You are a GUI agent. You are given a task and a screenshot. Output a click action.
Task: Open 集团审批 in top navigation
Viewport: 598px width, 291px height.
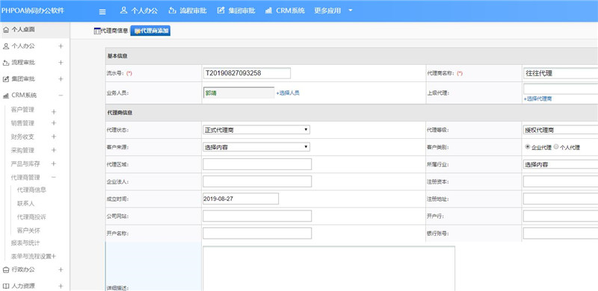point(241,10)
